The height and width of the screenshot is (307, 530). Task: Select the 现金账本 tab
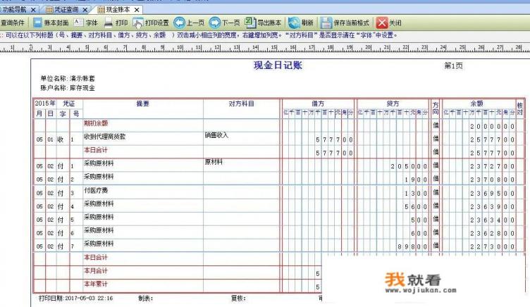(x=118, y=10)
